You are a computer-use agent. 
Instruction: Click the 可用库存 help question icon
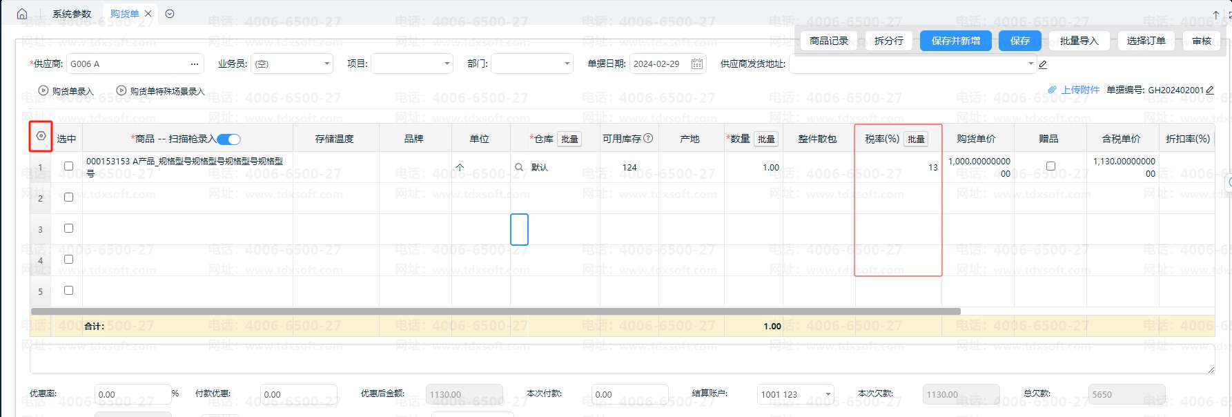pos(648,138)
